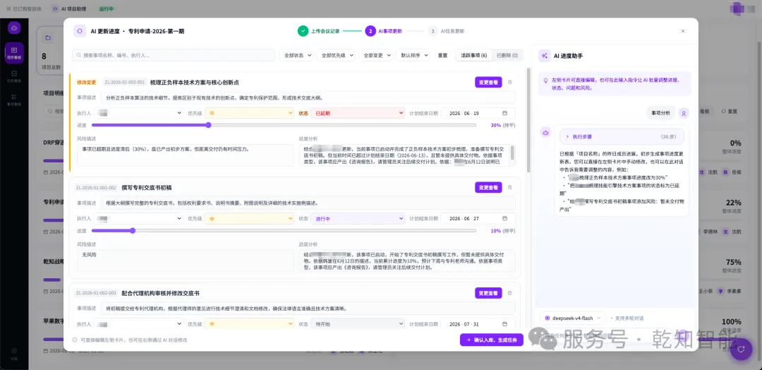Screen dimensions: 762x370
Task: Open the deepseek-v4-flash model selector
Action: coord(573,318)
